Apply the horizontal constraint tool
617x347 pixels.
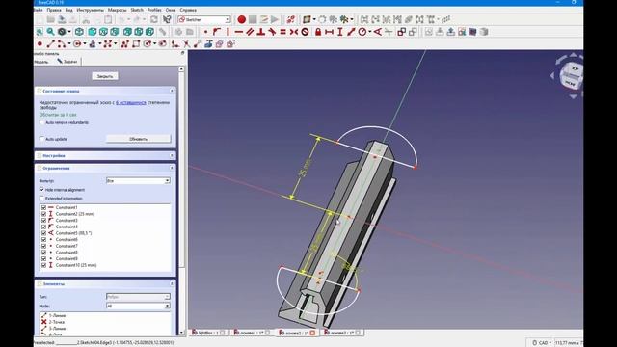[239, 32]
